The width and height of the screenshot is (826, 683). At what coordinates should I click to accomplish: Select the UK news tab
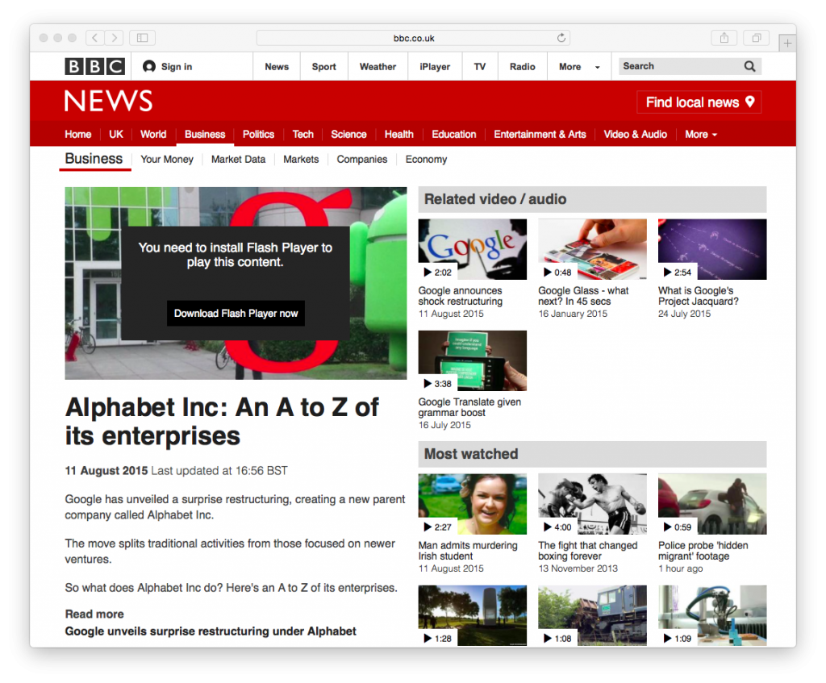pyautogui.click(x=116, y=135)
